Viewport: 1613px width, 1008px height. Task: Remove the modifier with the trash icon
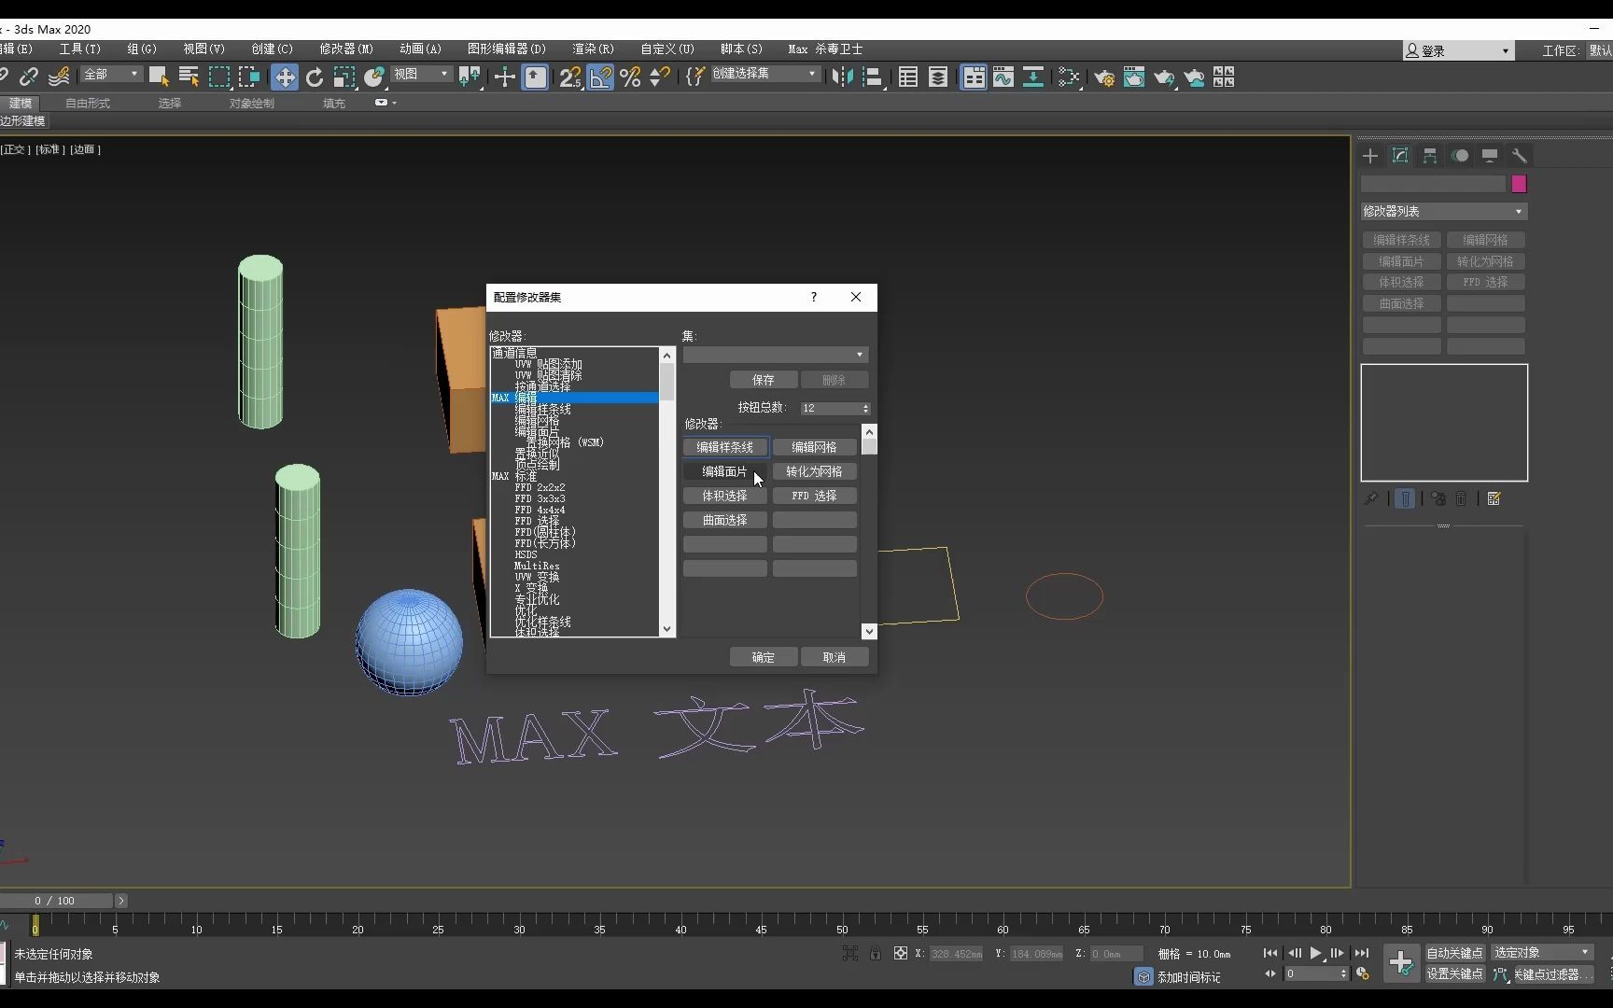click(x=1462, y=498)
